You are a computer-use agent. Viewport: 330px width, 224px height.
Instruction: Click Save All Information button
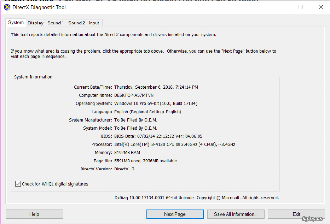tap(235, 214)
